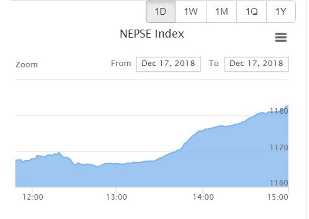Open the chart hamburger context menu

tap(281, 37)
